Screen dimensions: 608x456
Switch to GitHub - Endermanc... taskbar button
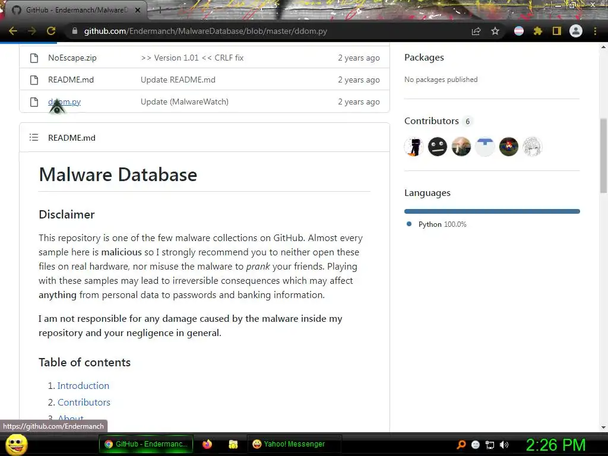[x=146, y=444]
